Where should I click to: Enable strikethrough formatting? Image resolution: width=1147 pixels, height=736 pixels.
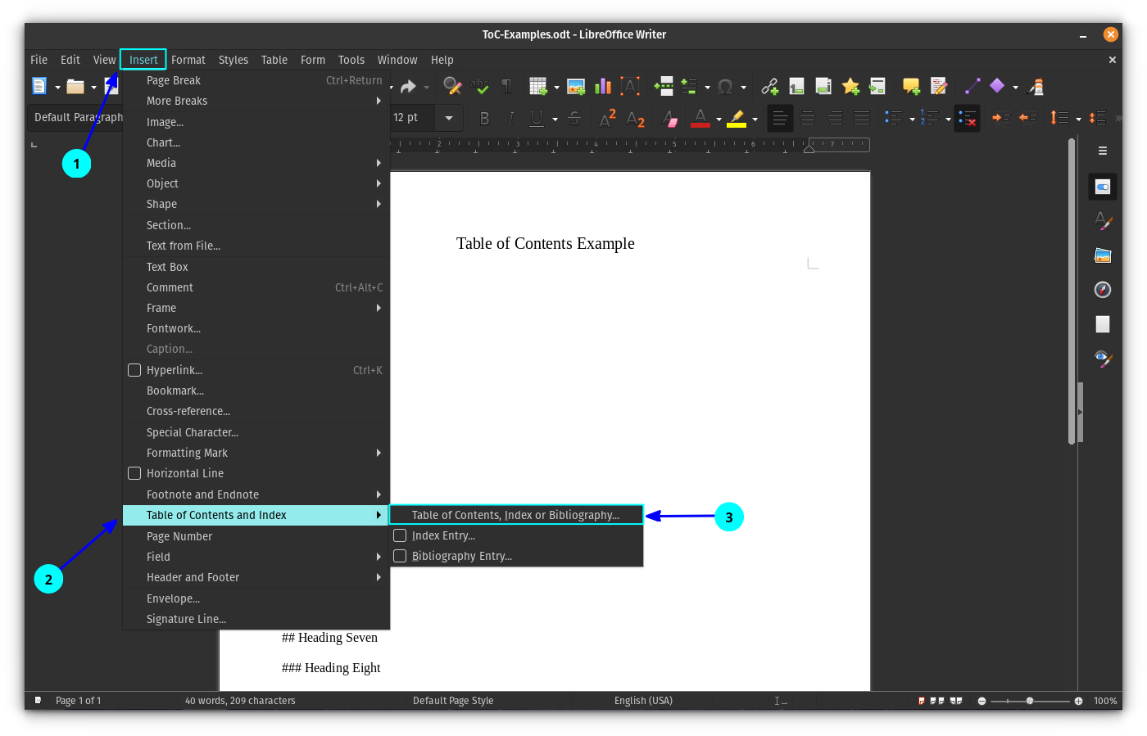[574, 118]
